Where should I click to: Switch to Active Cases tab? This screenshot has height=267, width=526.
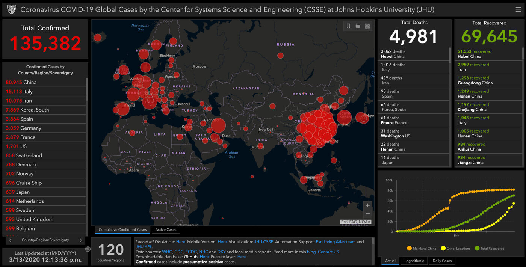pos(166,229)
